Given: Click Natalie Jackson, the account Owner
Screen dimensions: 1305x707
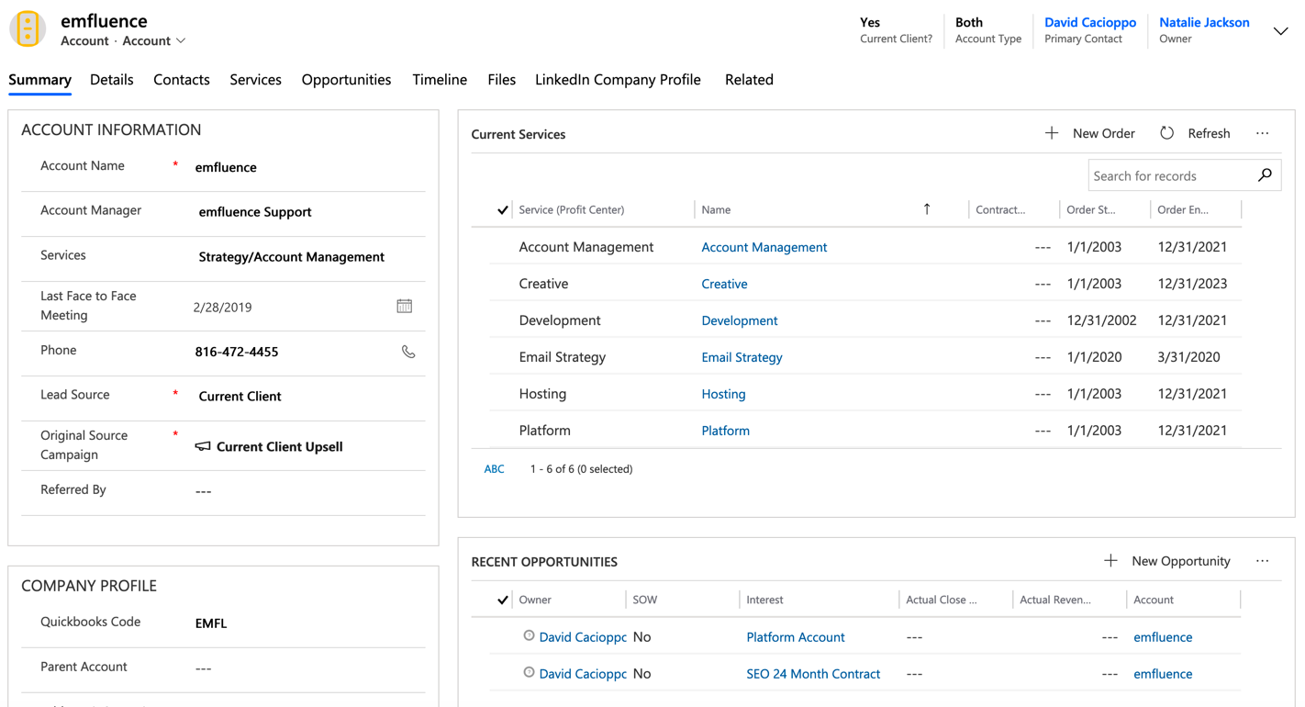Looking at the screenshot, I should (x=1204, y=22).
